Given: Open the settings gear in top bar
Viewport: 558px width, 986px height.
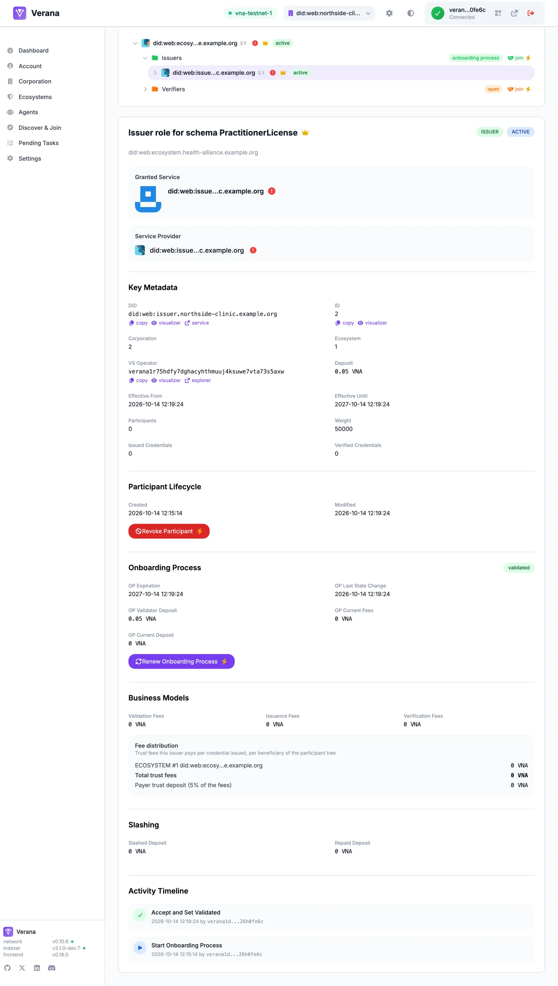Looking at the screenshot, I should pos(389,13).
